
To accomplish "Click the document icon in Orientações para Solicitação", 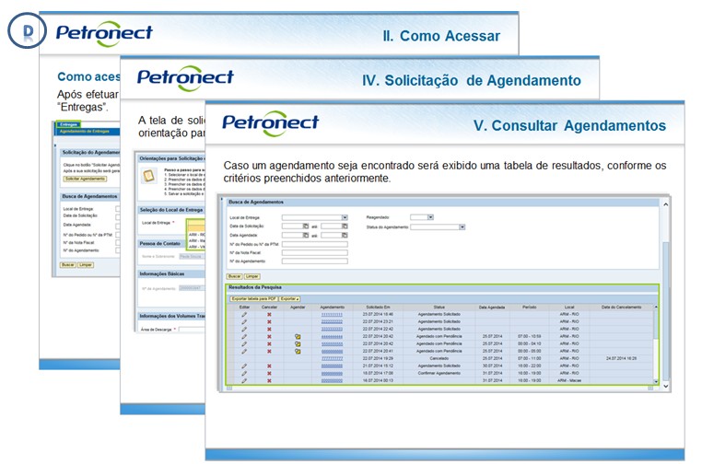I will click(148, 176).
